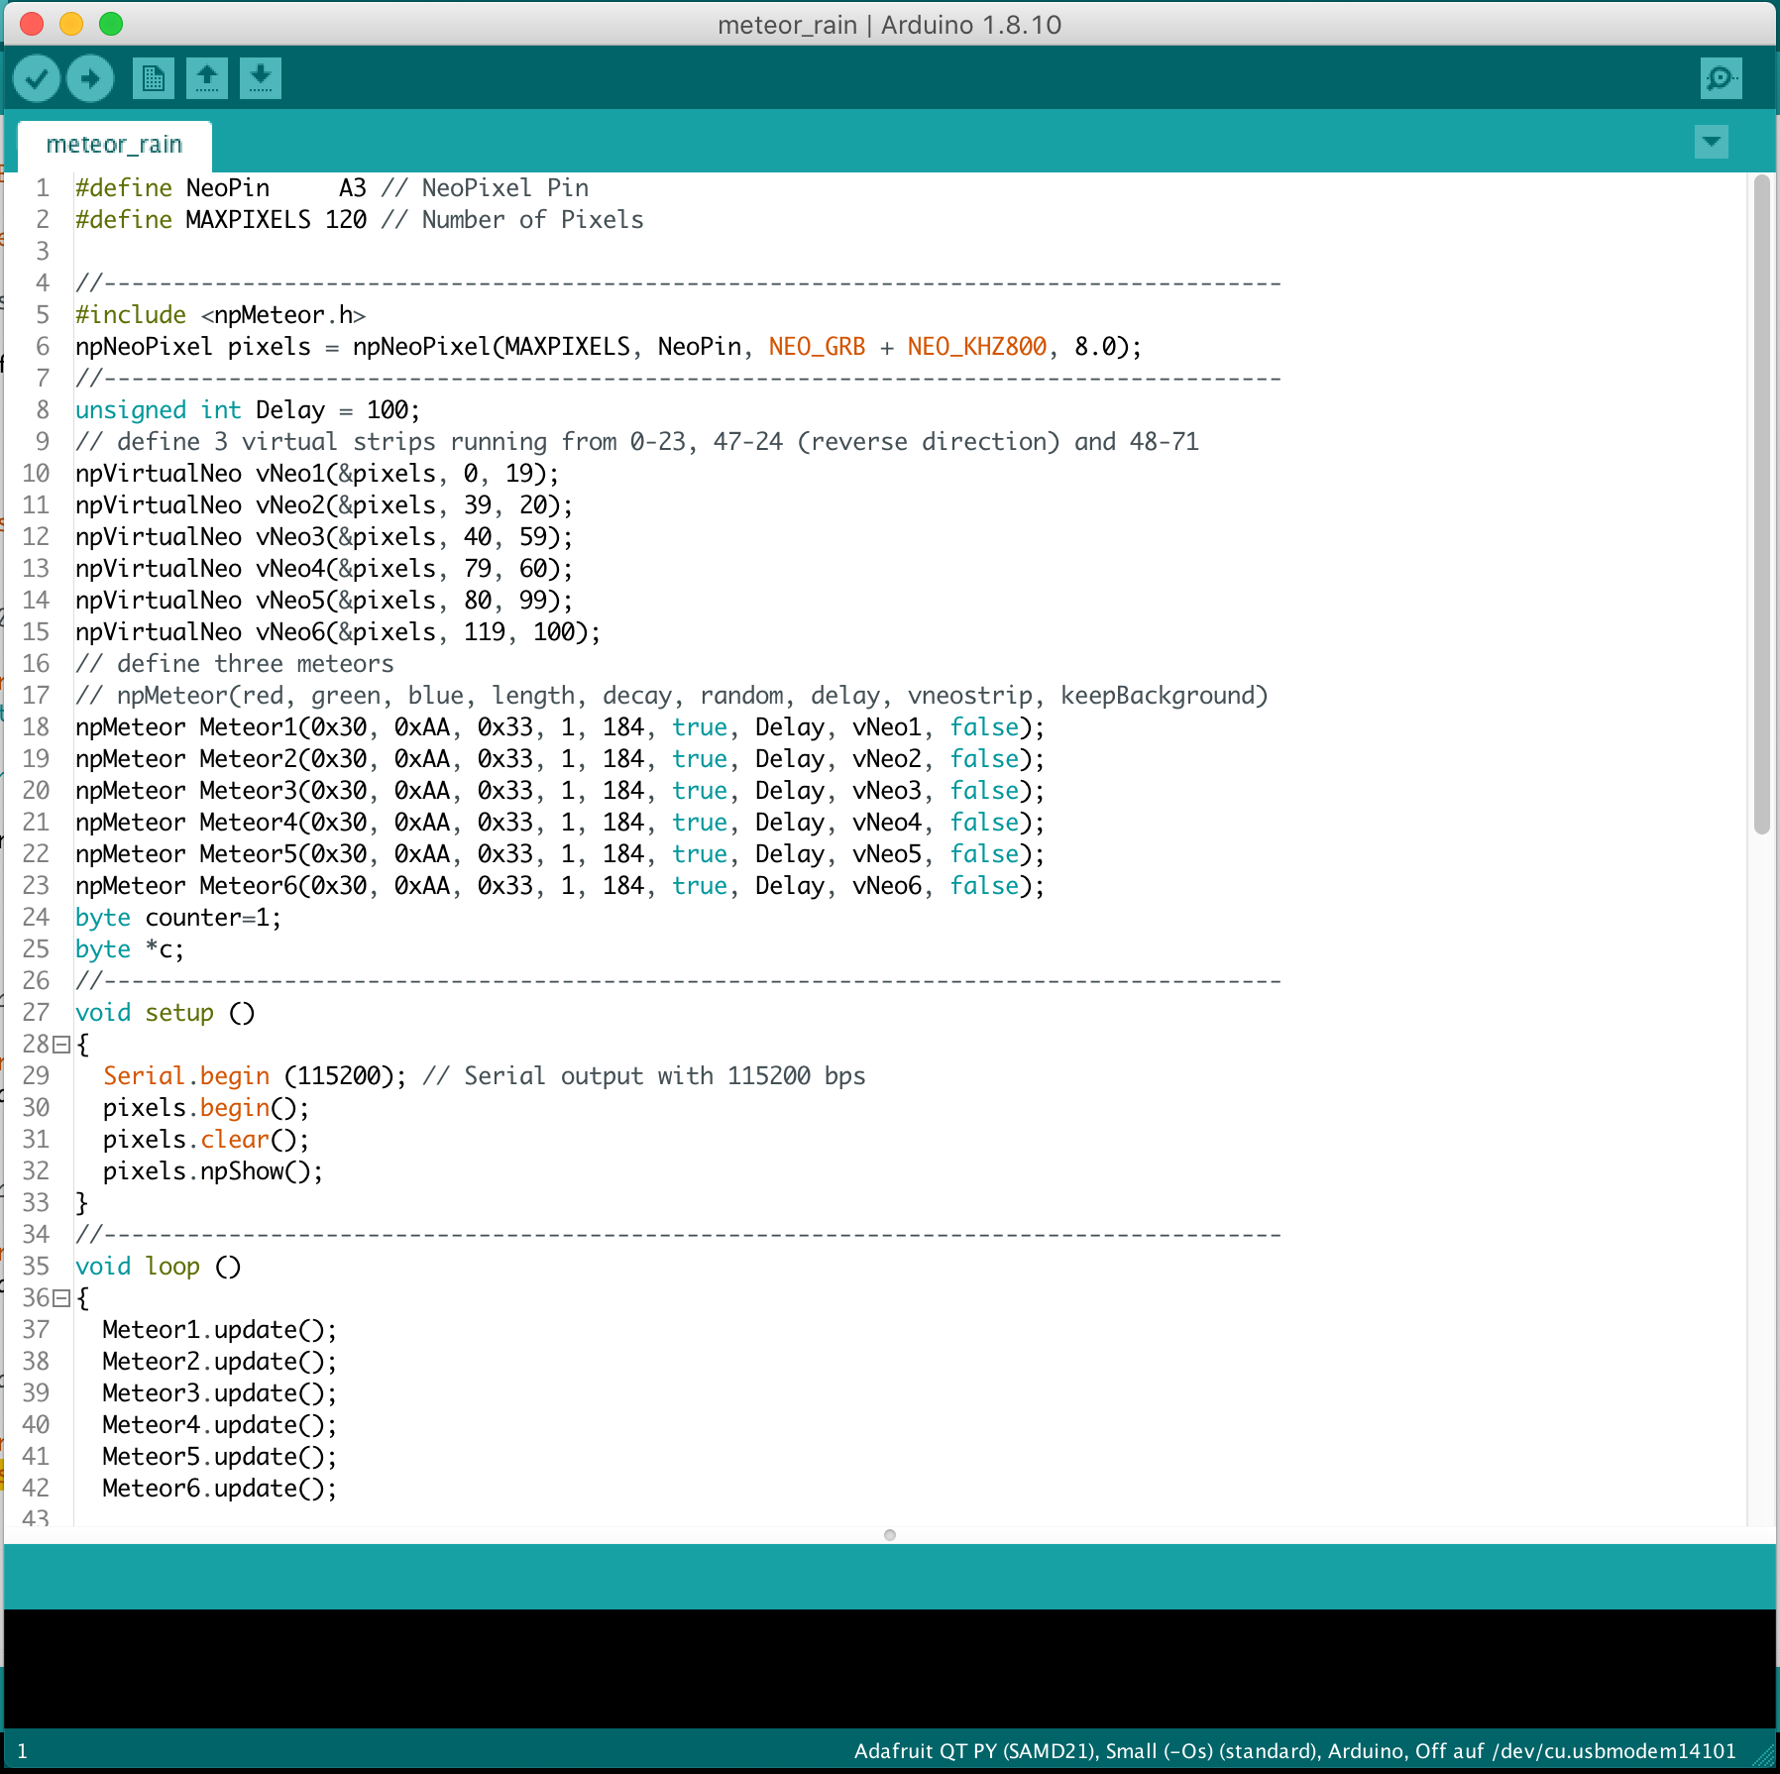
Task: Create a new sketch with New icon
Action: [154, 78]
